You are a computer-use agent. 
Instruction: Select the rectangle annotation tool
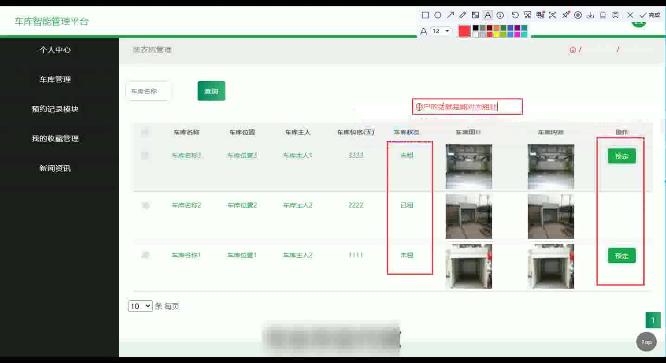(x=425, y=15)
